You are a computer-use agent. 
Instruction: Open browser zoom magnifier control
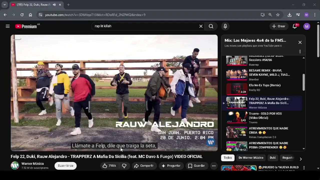[x=270, y=15]
